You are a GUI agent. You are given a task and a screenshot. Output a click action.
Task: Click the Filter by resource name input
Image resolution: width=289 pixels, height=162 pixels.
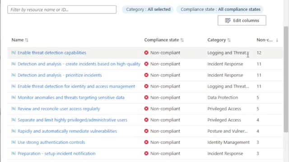point(62,9)
